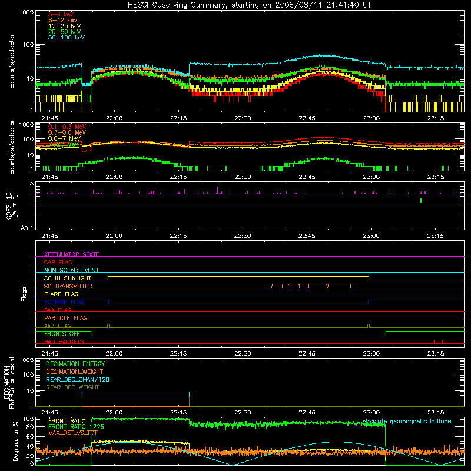Click the 60 tick on the Degrees or % axis
Screen dimensions: 471x471
click(x=30, y=436)
